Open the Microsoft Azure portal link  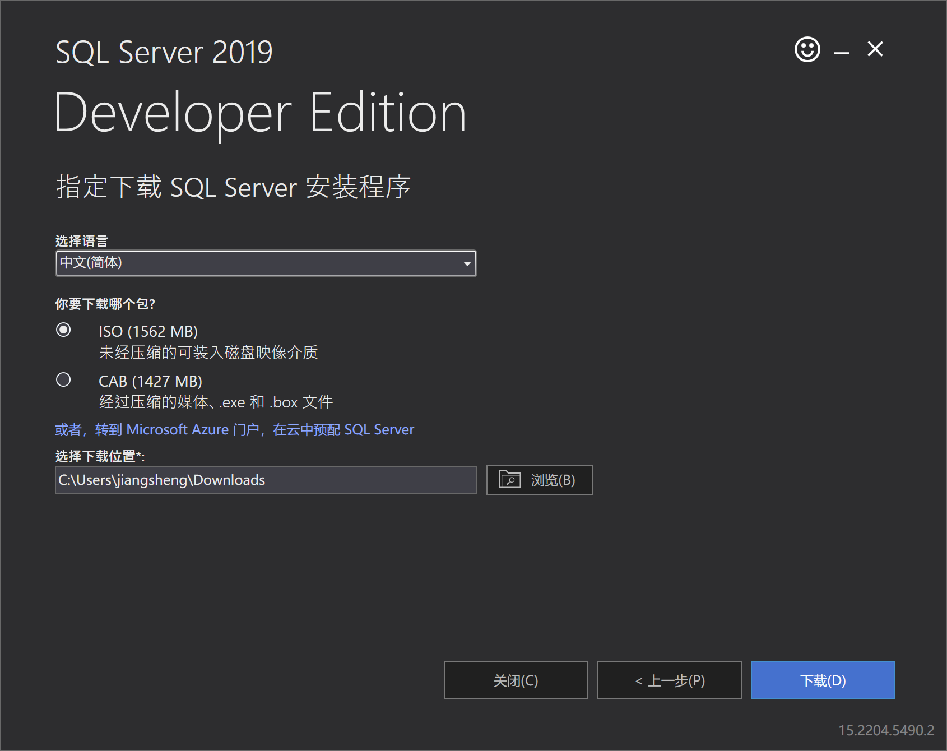pos(234,430)
